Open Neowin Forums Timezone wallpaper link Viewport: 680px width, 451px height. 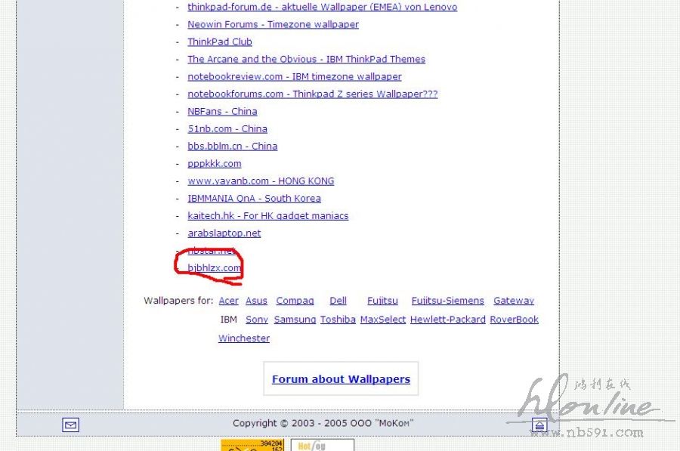[273, 24]
